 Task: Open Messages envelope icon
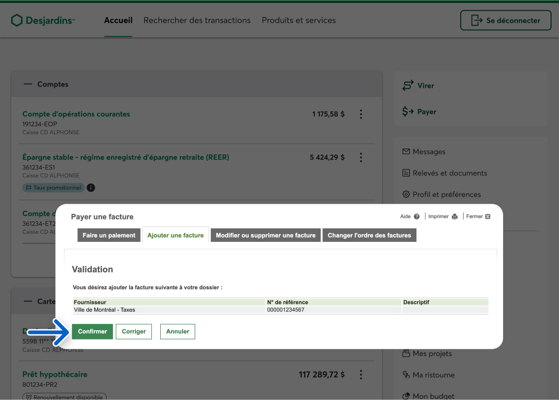[406, 152]
